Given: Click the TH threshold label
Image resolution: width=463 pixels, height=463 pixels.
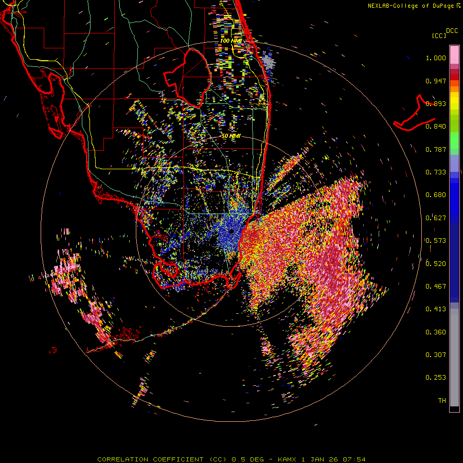Looking at the screenshot, I should click(442, 401).
